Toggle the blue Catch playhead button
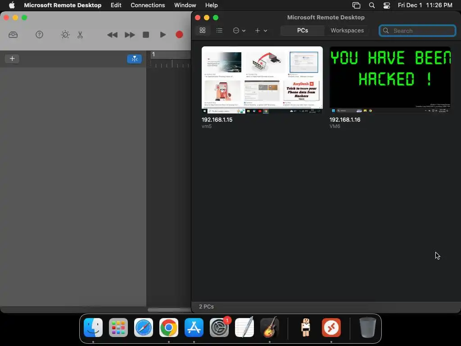Image resolution: width=461 pixels, height=346 pixels. pyautogui.click(x=134, y=59)
